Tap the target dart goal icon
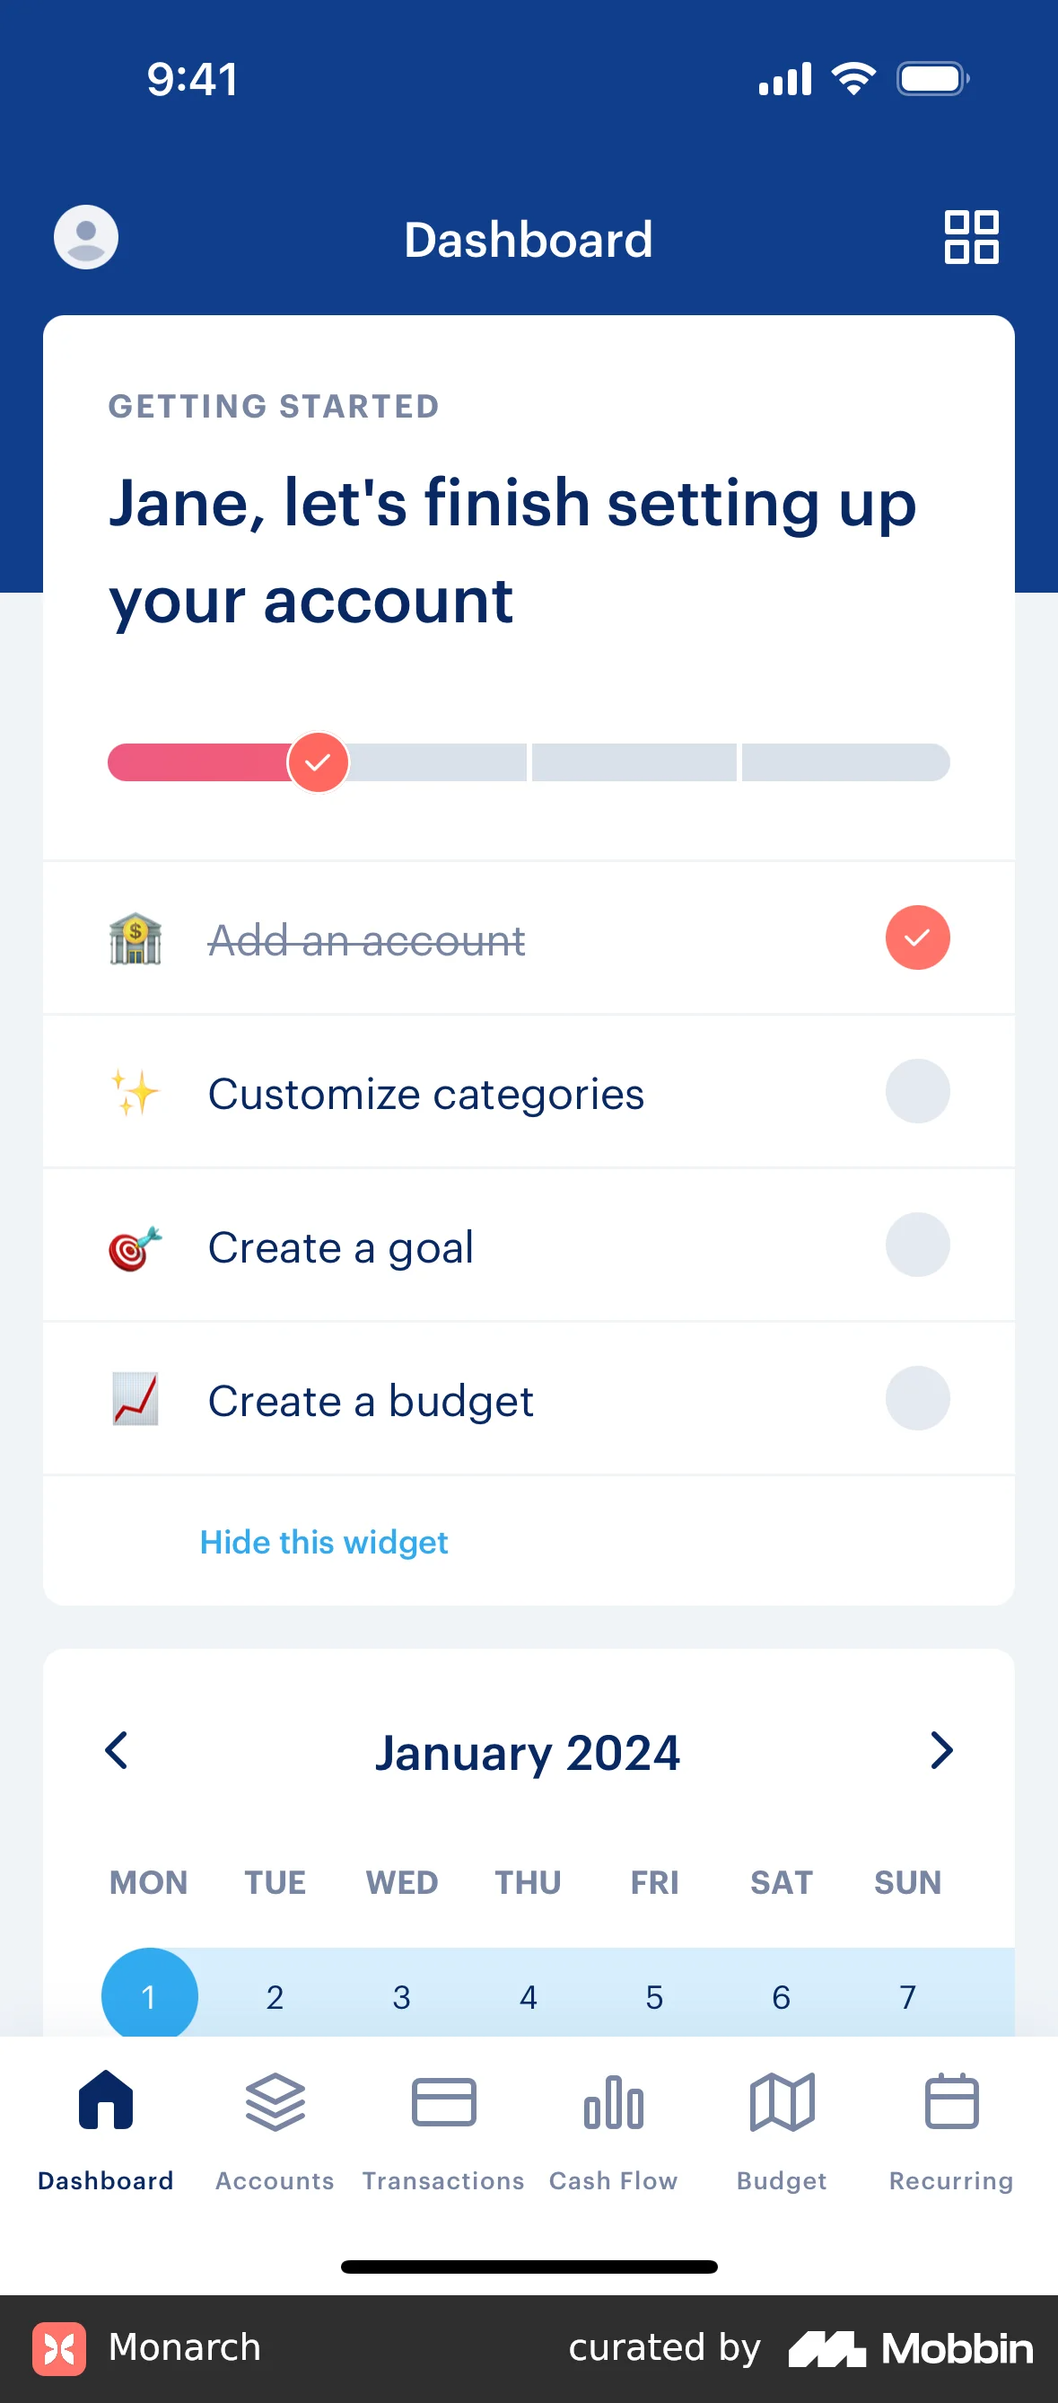This screenshot has height=2403, width=1058. 136,1247
